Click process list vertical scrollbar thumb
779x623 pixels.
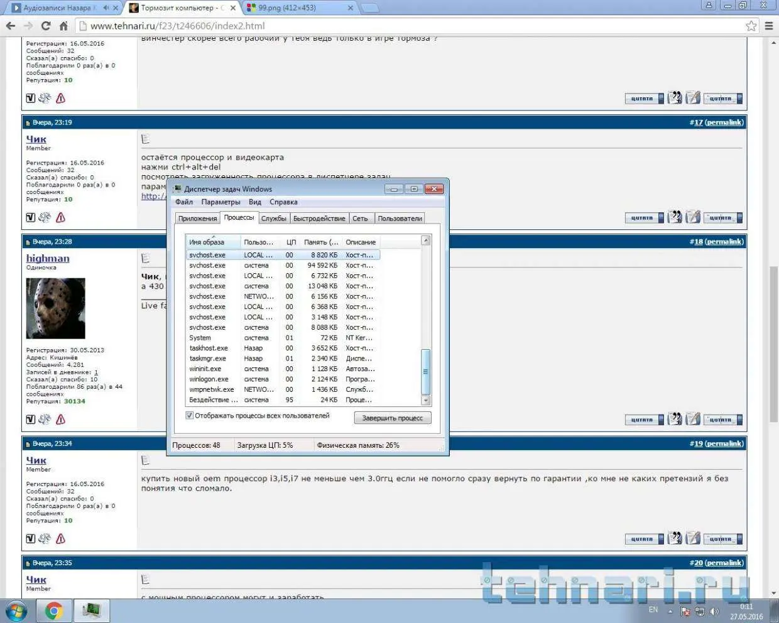pos(426,371)
